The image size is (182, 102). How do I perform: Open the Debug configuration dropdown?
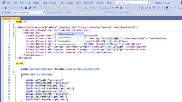tap(52, 8)
